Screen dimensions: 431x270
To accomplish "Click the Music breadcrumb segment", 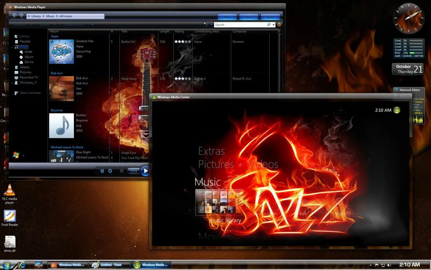I will [50, 16].
